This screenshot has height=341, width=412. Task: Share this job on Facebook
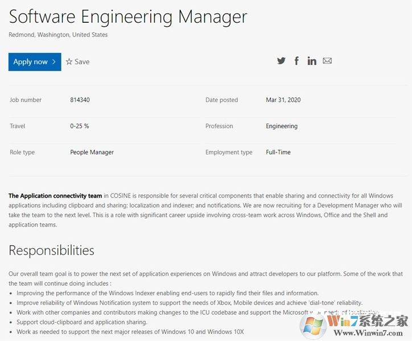pyautogui.click(x=296, y=61)
